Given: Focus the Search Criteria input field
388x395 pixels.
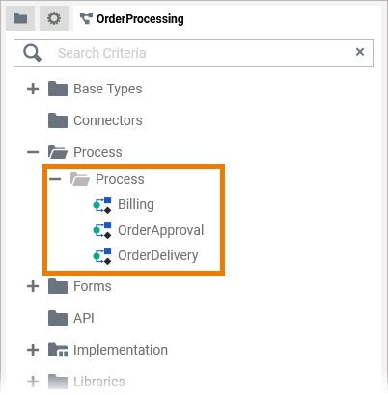Looking at the screenshot, I should point(193,53).
